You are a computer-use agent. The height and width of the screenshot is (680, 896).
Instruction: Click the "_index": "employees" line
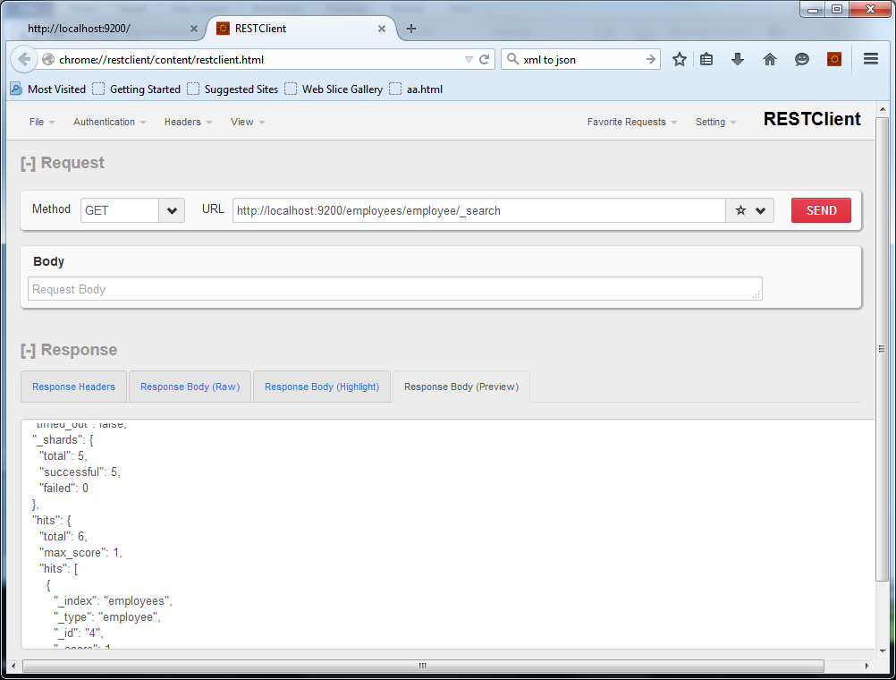[x=114, y=600]
